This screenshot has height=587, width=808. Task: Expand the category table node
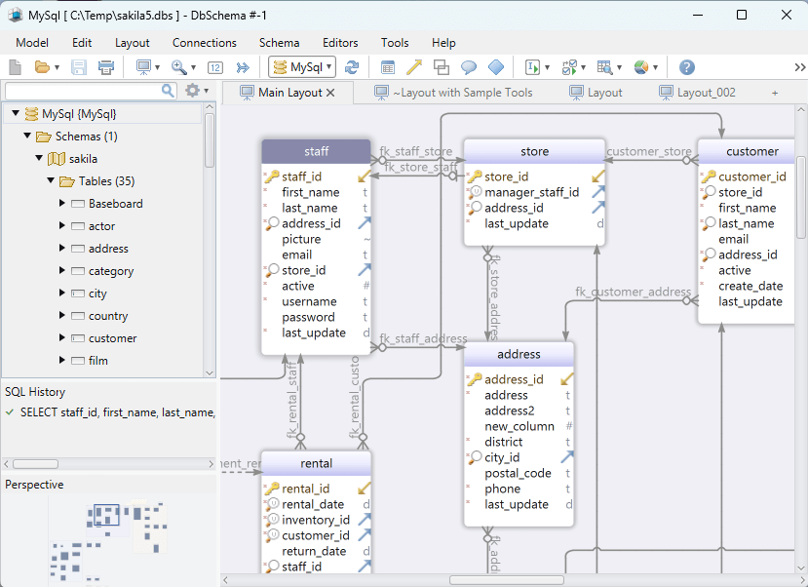click(61, 270)
